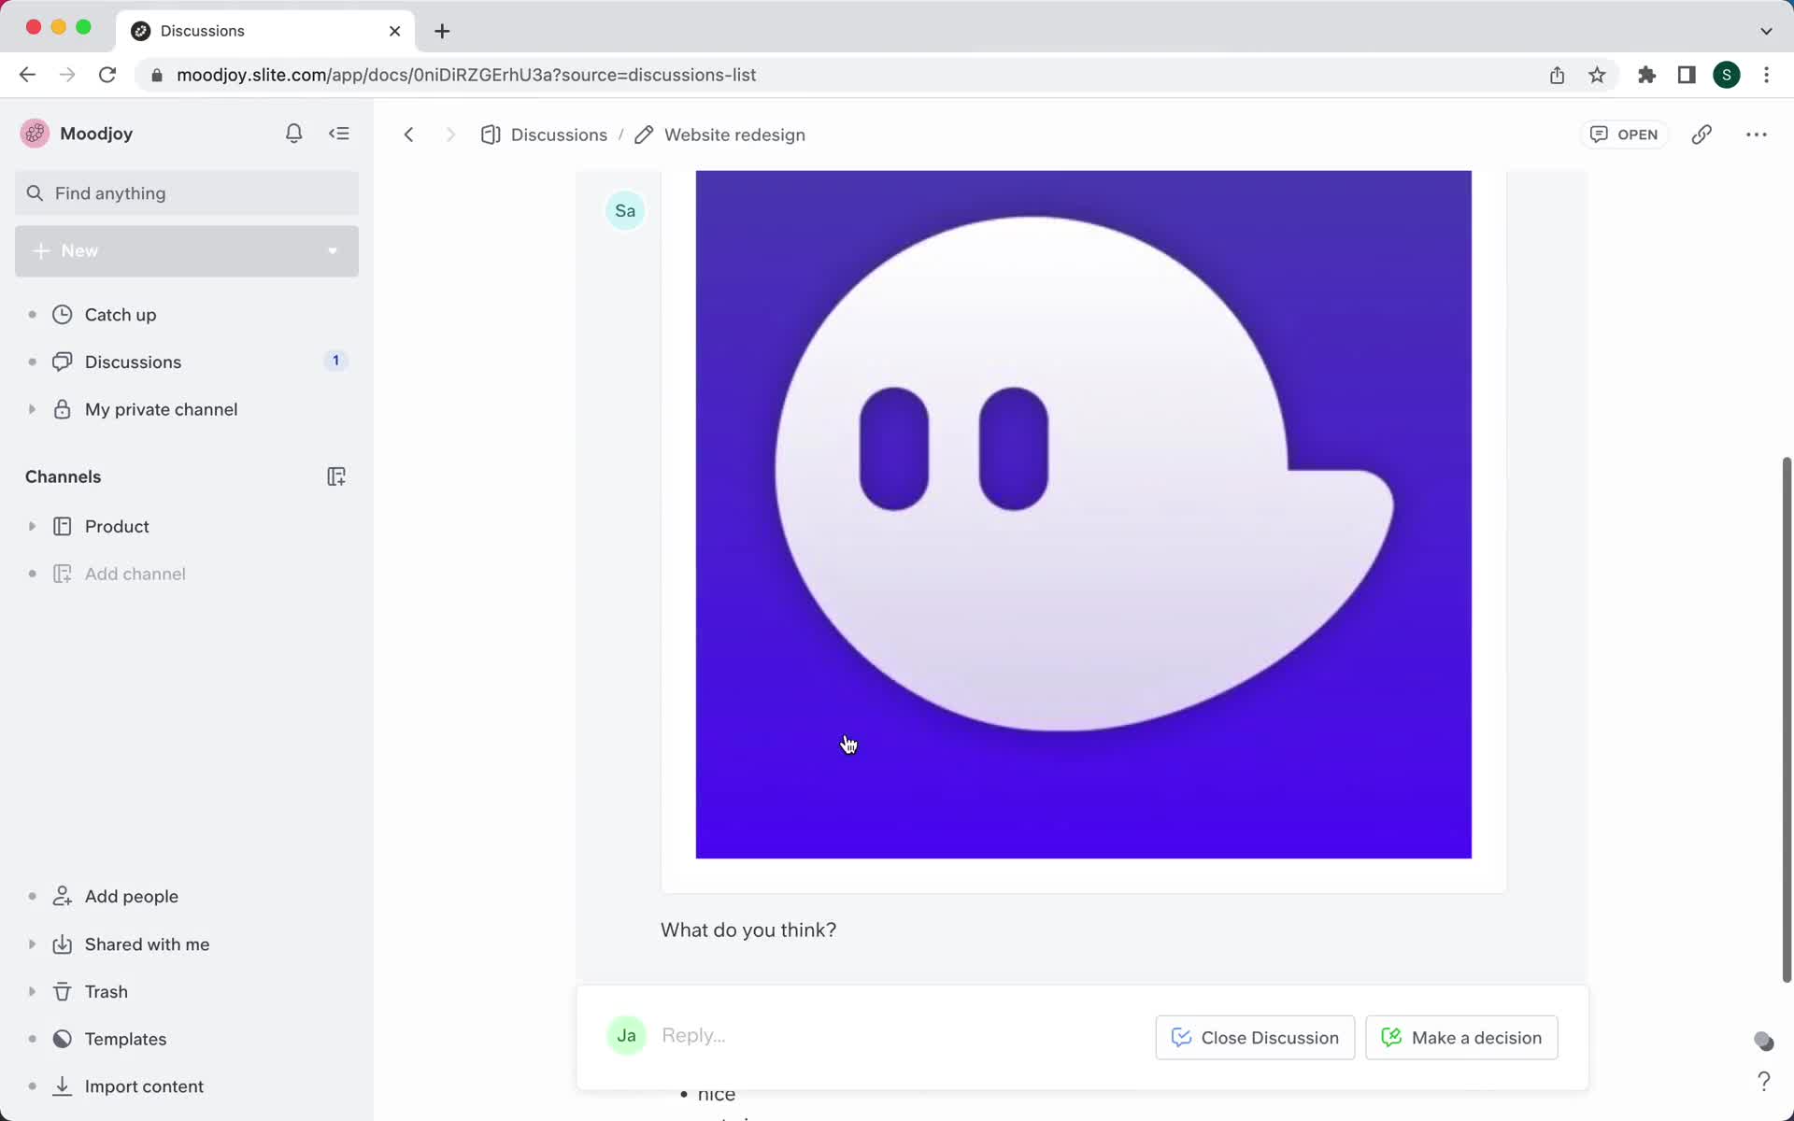Open the Trash item
Viewport: 1794px width, 1121px height.
click(x=106, y=991)
